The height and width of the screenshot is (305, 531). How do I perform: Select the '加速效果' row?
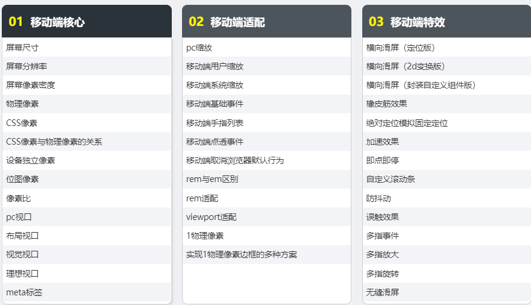click(447, 142)
